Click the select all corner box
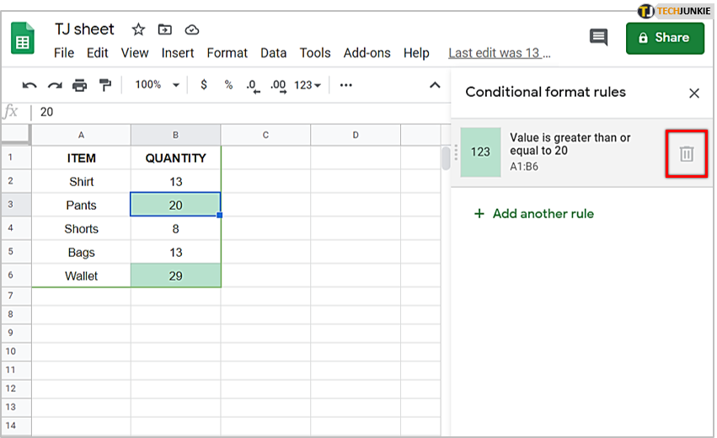The height and width of the screenshot is (438, 717). 16,135
